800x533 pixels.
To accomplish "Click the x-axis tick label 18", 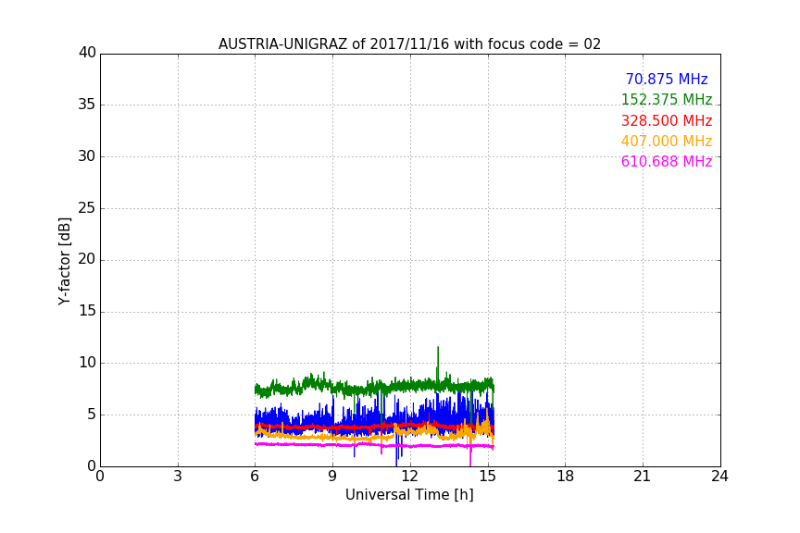I will tap(566, 477).
